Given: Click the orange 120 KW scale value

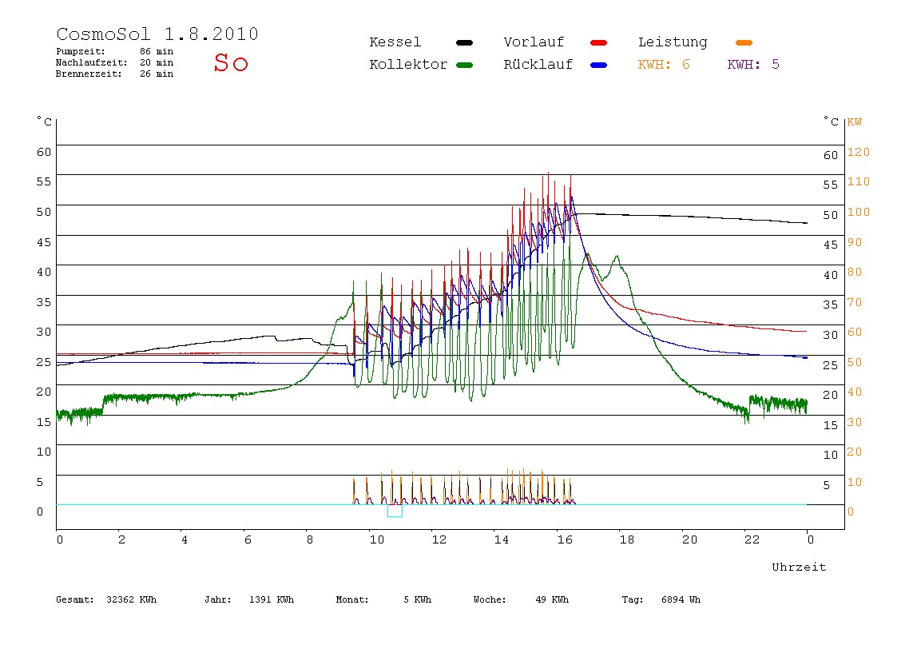Looking at the screenshot, I should click(x=859, y=152).
